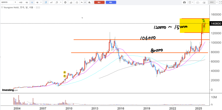Take a chart snapshot with camera icon
The height and width of the screenshot is (110, 222).
pos(184,2)
